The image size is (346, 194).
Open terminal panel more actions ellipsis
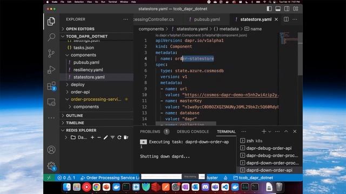click(277, 131)
